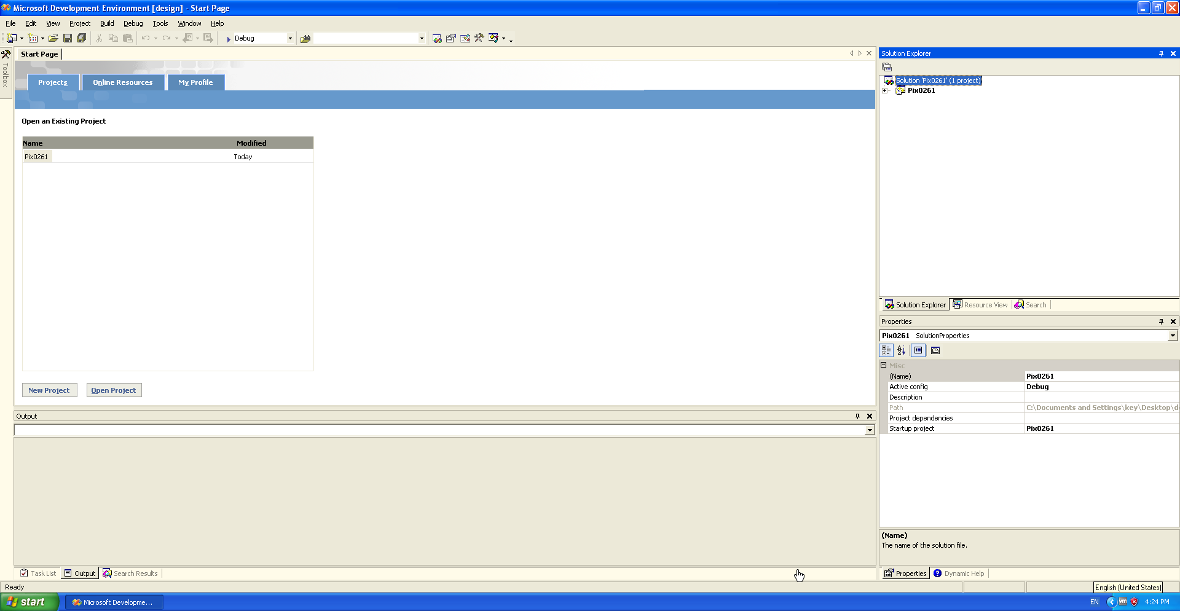Image resolution: width=1180 pixels, height=611 pixels.
Task: Click the Start debugging arrow icon
Action: click(x=228, y=39)
